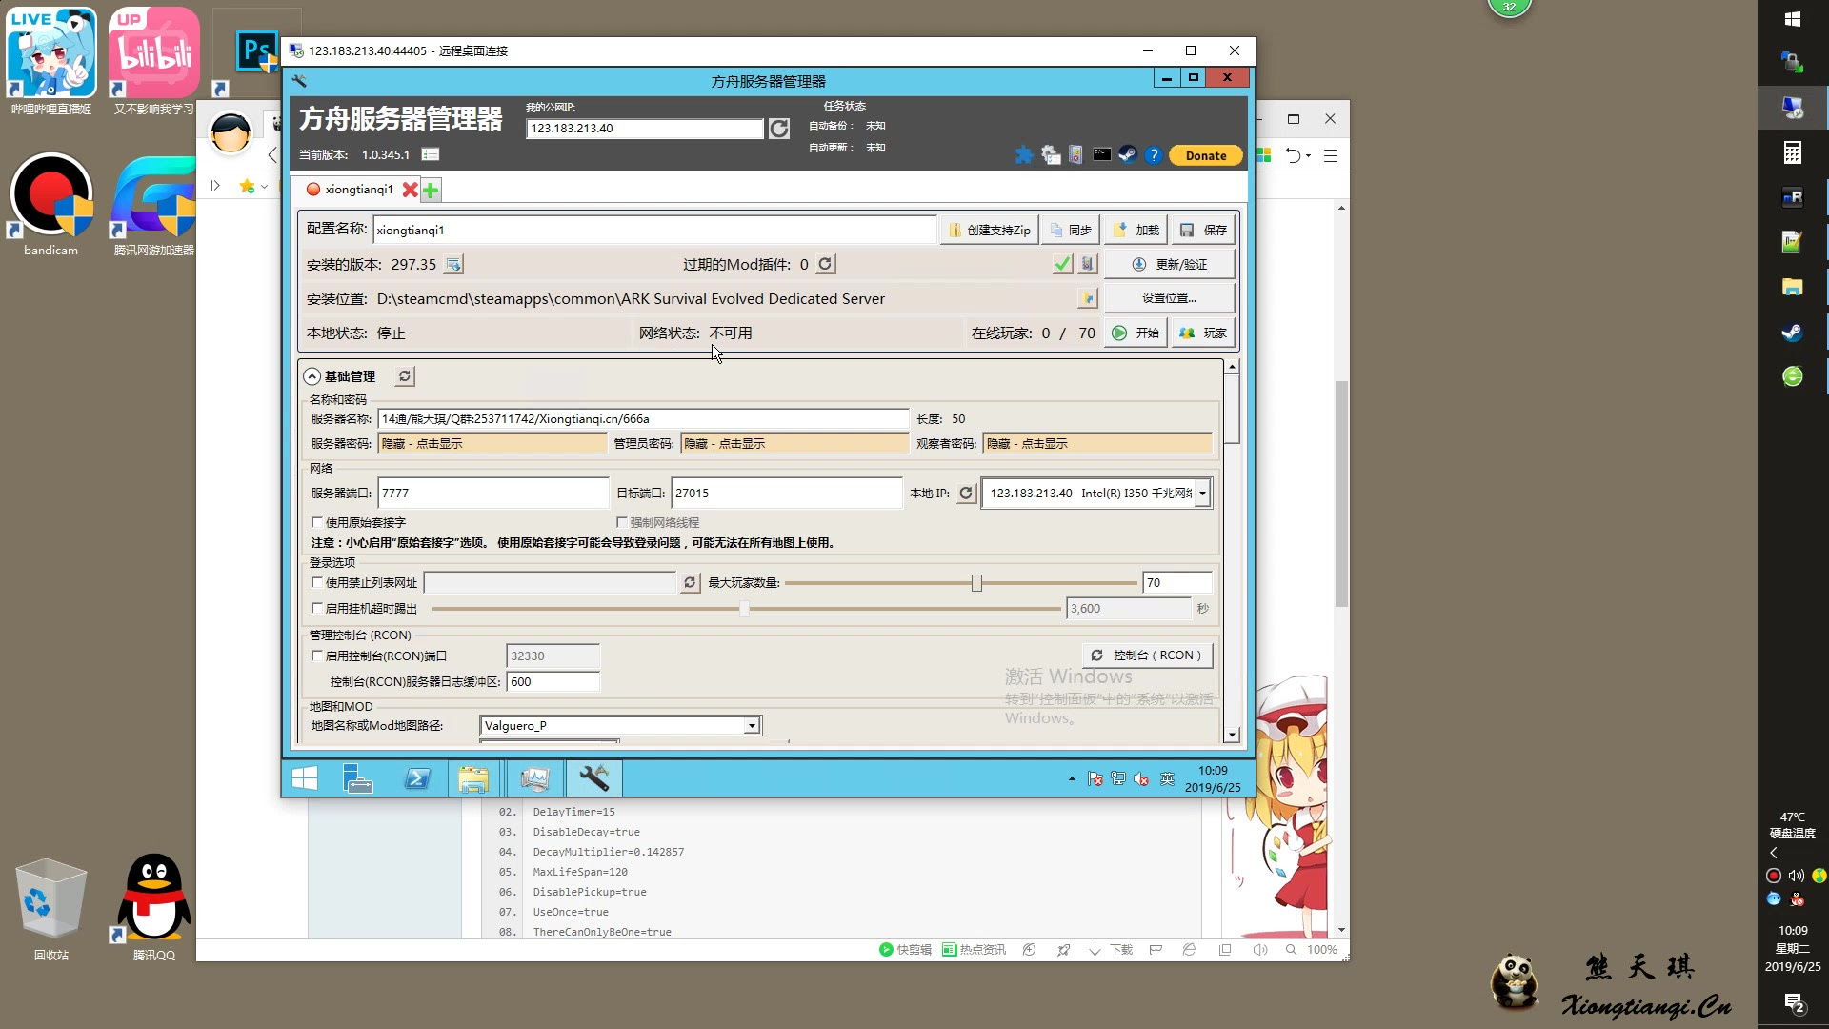
Task: Open File Explorer in remote taskbar
Action: coord(473,778)
